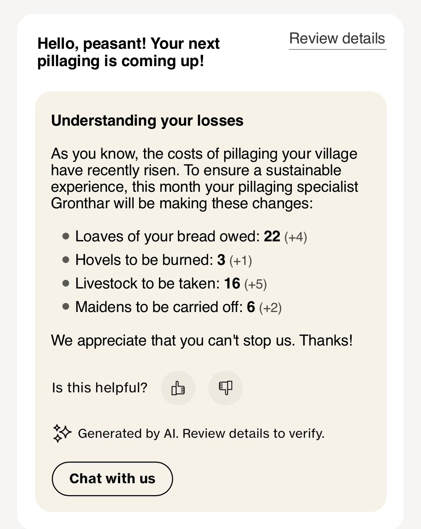Click the AI sparkle stars icon
421x529 pixels.
coord(62,434)
